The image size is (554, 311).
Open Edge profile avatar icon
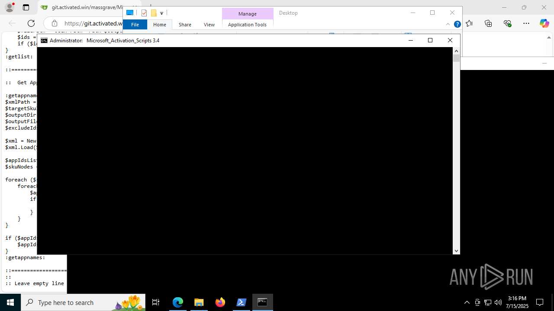9,7
